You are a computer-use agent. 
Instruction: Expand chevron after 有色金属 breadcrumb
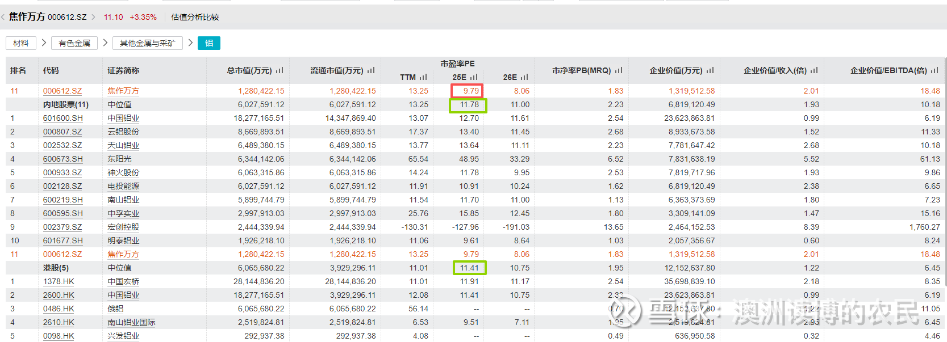(x=105, y=43)
